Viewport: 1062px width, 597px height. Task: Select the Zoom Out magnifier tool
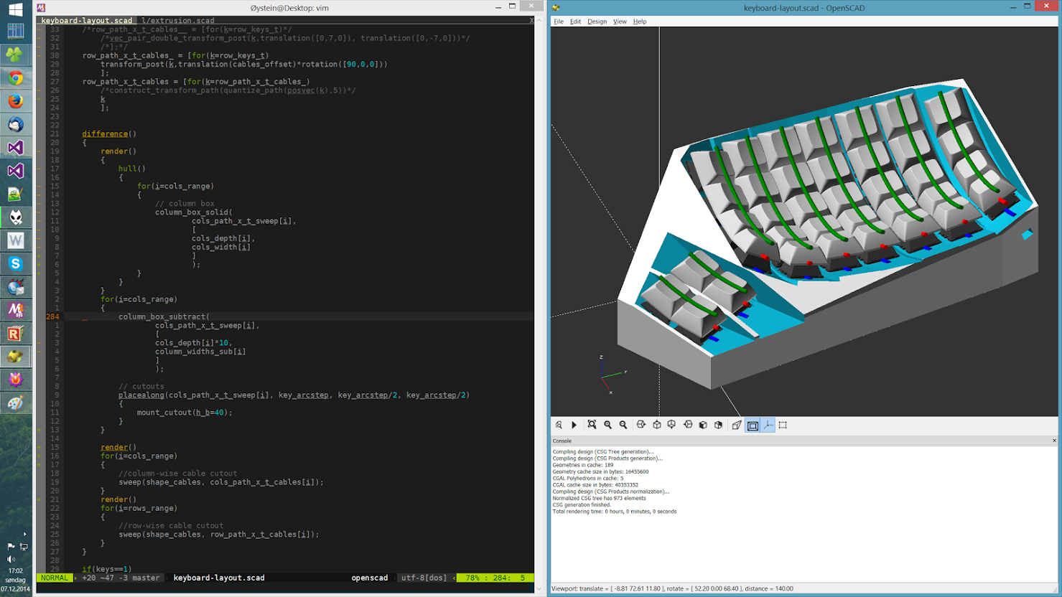(623, 425)
